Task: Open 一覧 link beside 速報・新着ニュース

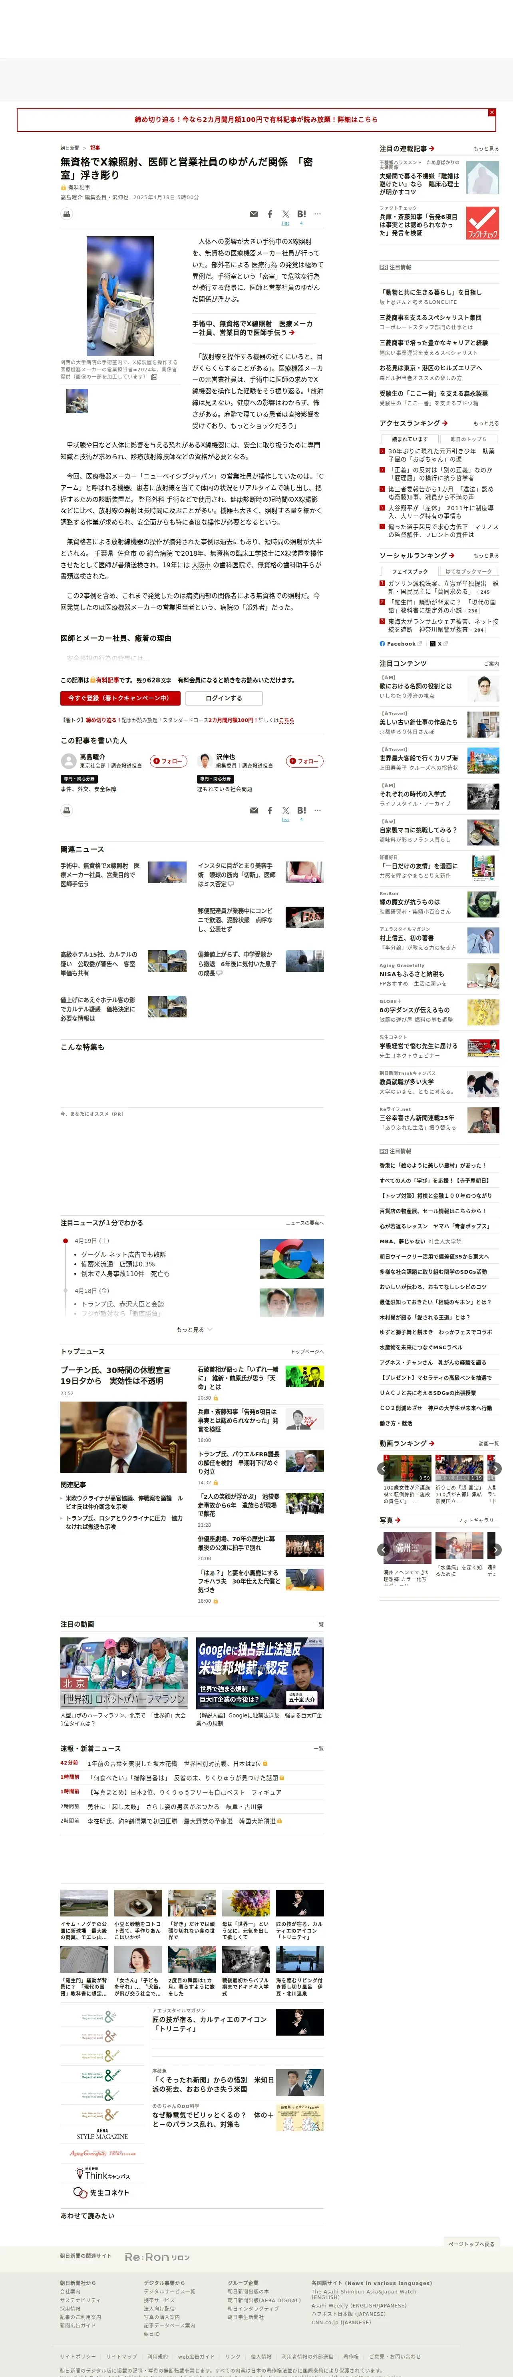Action: (318, 1749)
